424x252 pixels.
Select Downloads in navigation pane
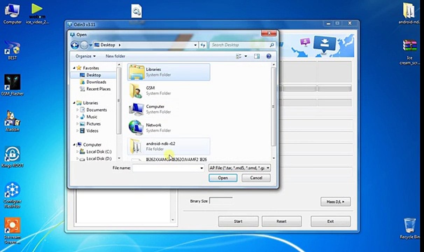tap(96, 82)
